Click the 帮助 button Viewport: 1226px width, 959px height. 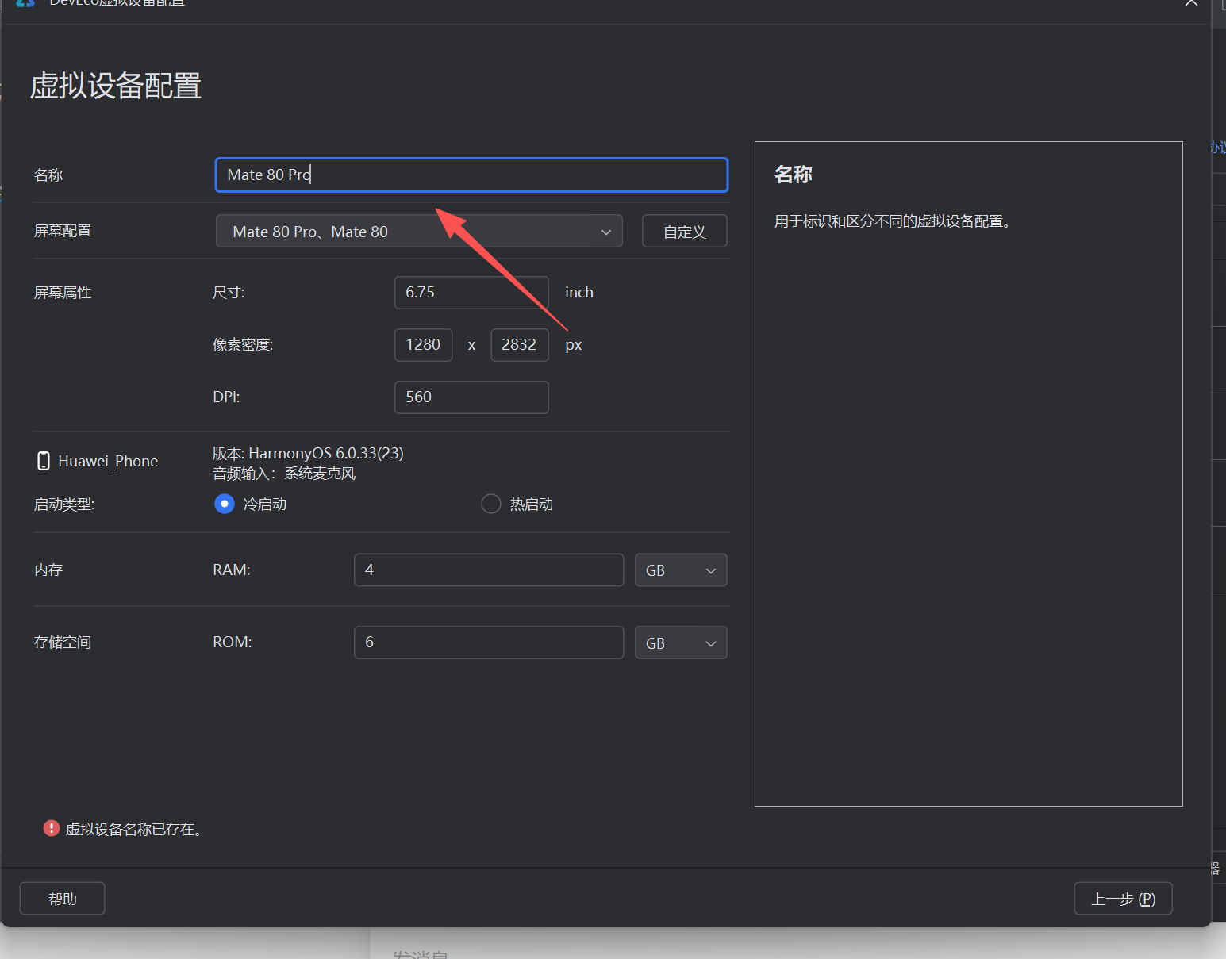(62, 899)
